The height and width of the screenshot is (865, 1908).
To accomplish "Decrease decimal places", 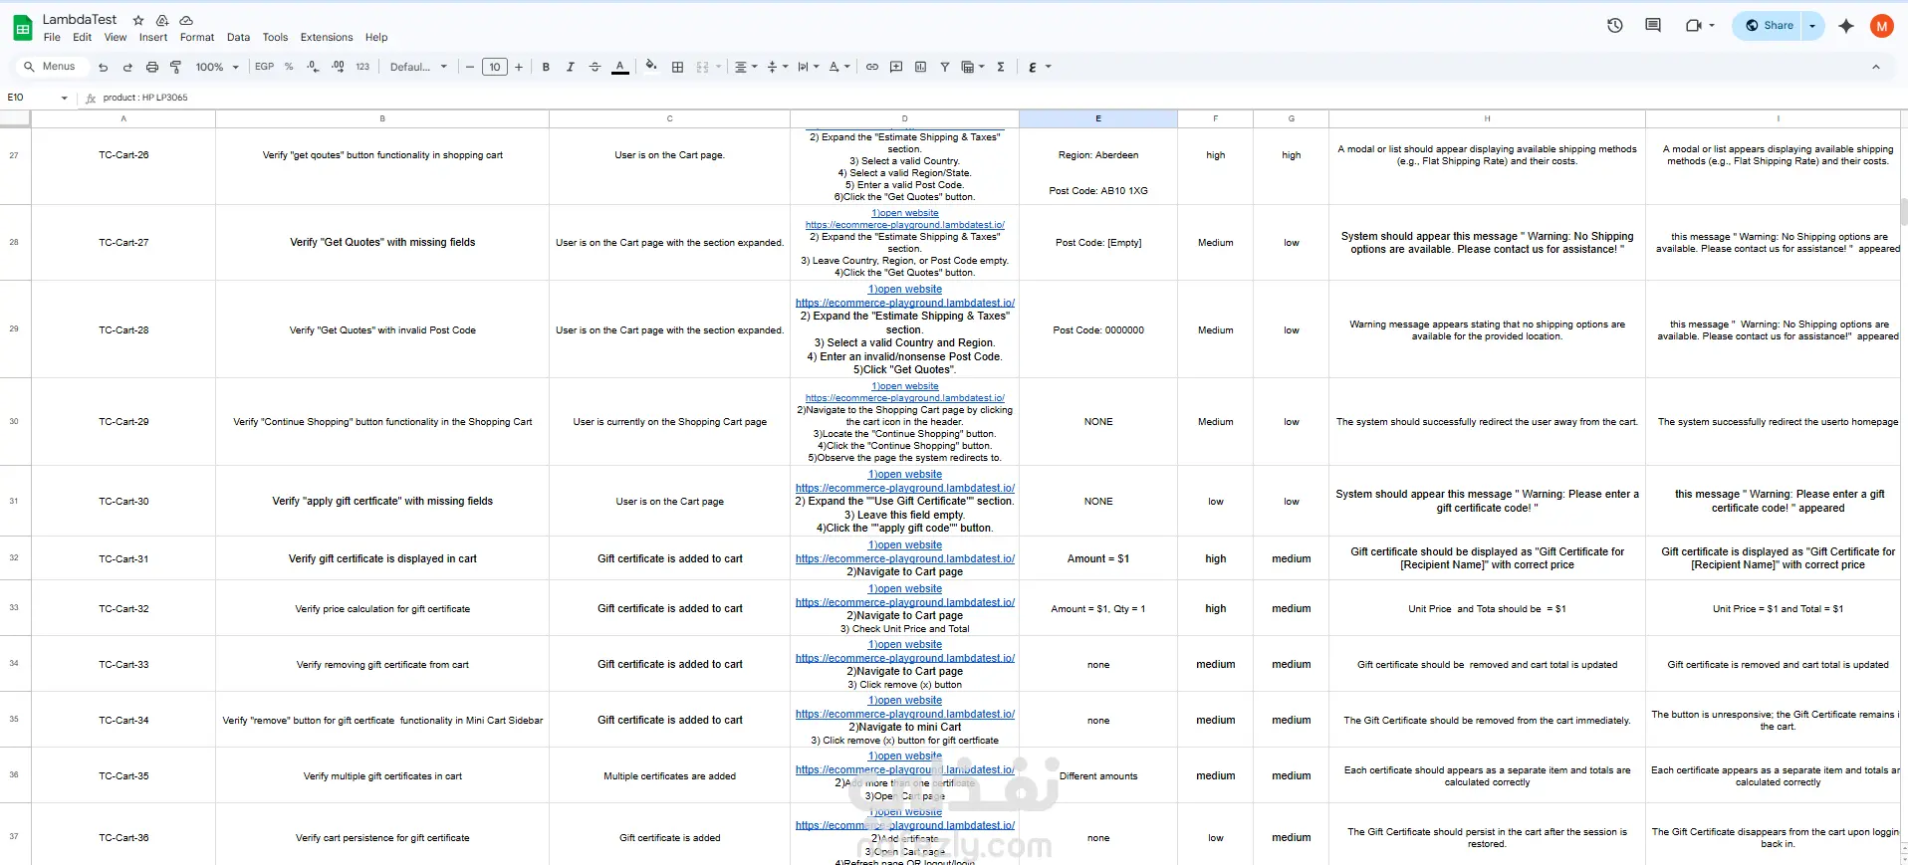I will click(x=313, y=67).
